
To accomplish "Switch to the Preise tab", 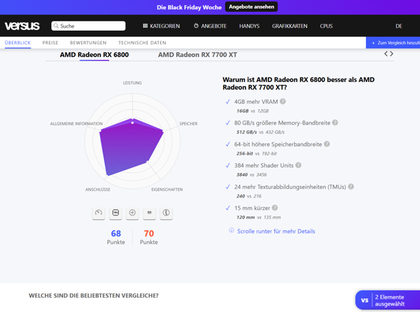I will pyautogui.click(x=50, y=43).
